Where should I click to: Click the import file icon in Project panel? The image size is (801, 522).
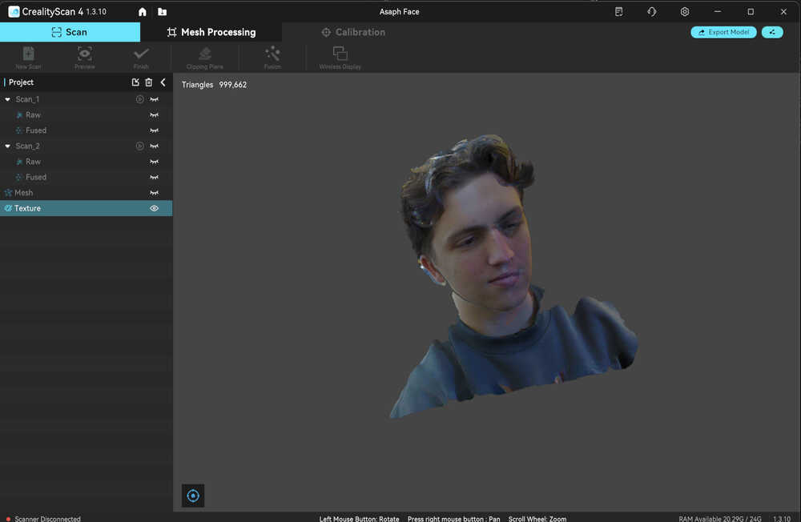(x=135, y=82)
